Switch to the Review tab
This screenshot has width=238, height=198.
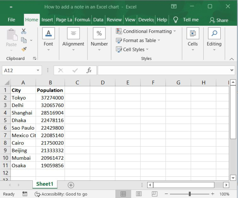point(114,20)
